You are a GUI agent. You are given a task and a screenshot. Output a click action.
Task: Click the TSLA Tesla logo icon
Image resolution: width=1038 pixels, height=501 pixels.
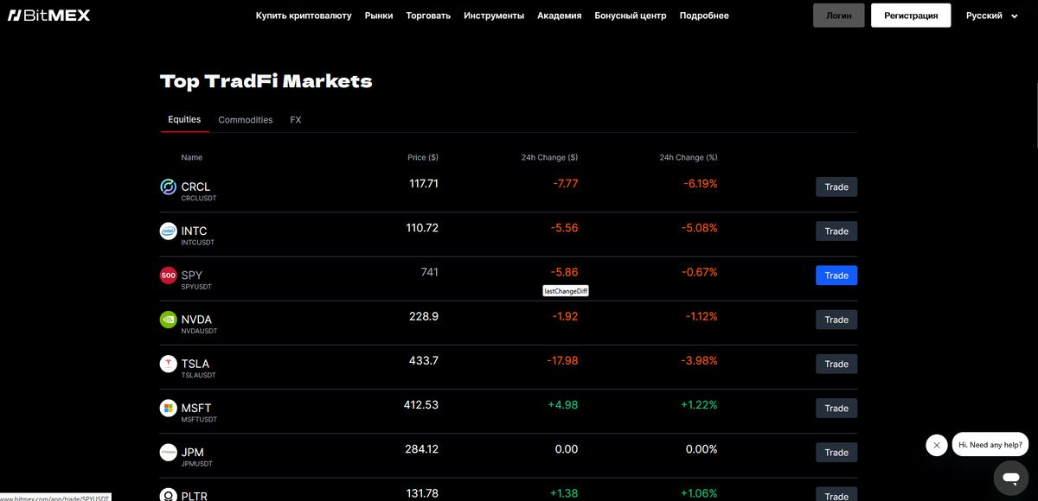point(169,364)
